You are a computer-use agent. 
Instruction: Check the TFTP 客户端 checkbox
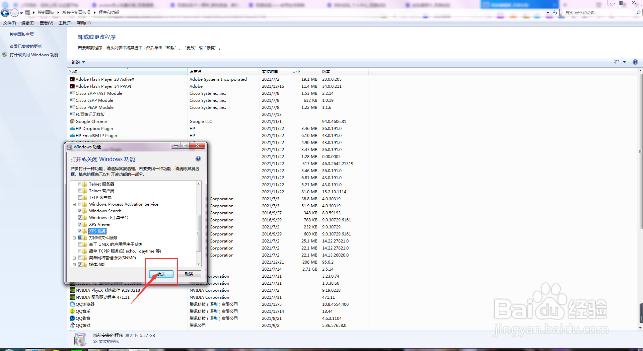point(80,198)
